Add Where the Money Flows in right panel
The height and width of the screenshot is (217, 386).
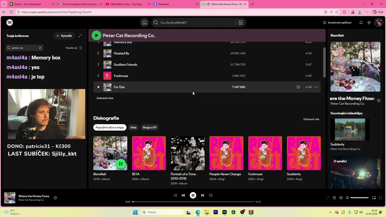point(379,101)
